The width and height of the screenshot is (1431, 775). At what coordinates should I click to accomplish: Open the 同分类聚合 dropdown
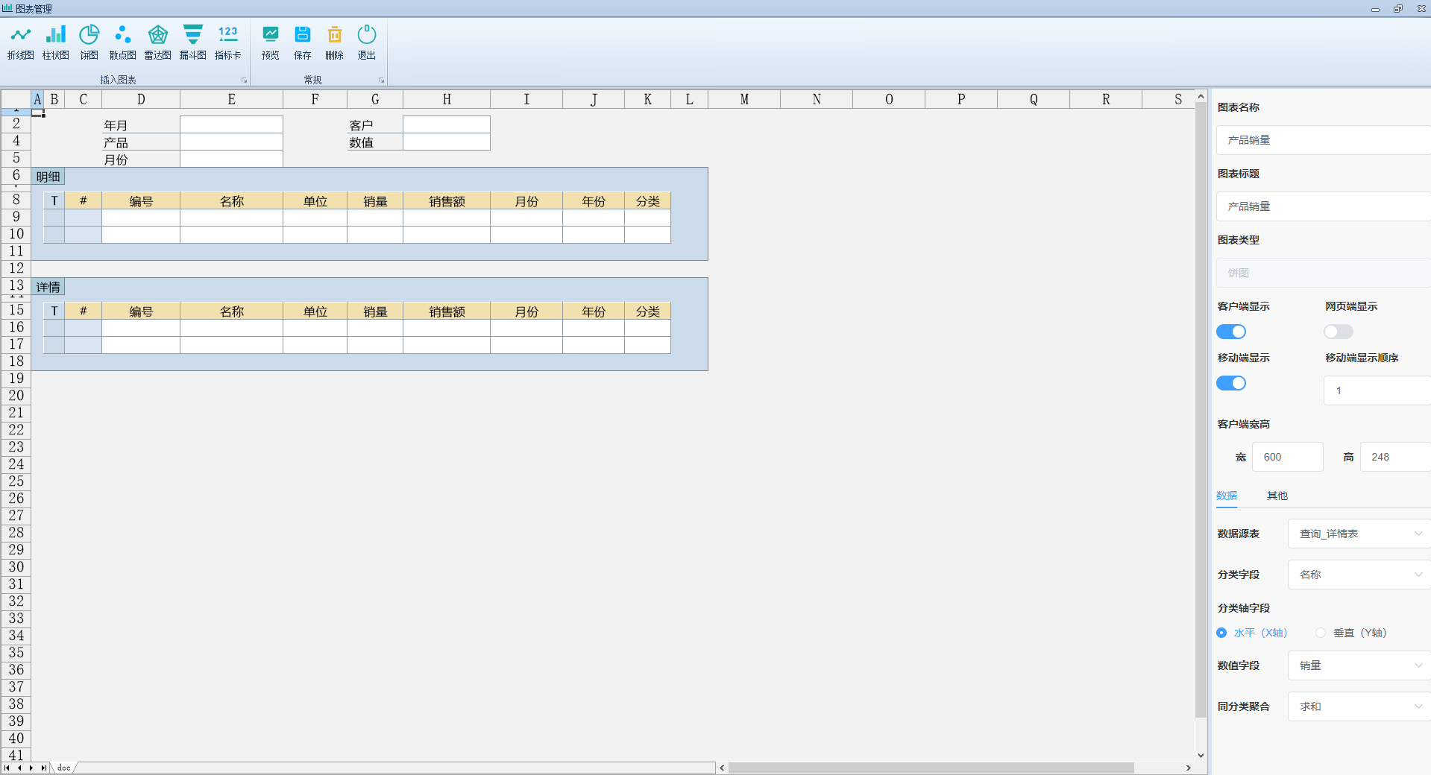pyautogui.click(x=1357, y=706)
